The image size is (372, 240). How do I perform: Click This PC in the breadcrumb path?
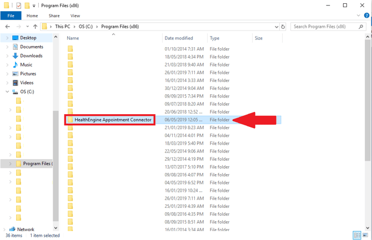(62, 27)
